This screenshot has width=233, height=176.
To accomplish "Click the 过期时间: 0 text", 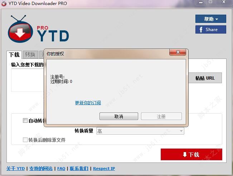I will coord(61,81).
